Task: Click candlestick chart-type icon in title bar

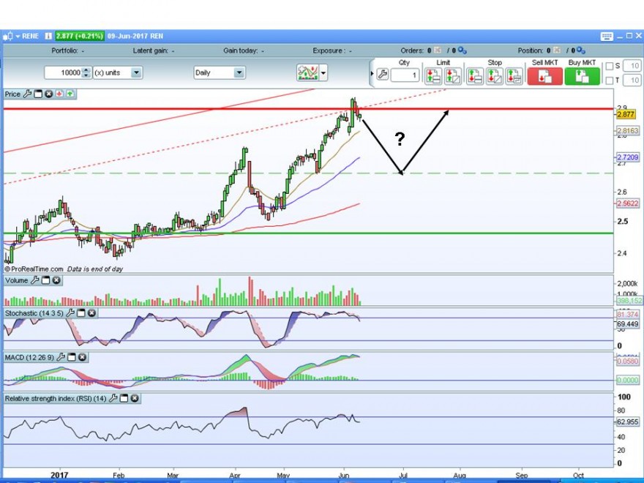Action: coord(8,36)
